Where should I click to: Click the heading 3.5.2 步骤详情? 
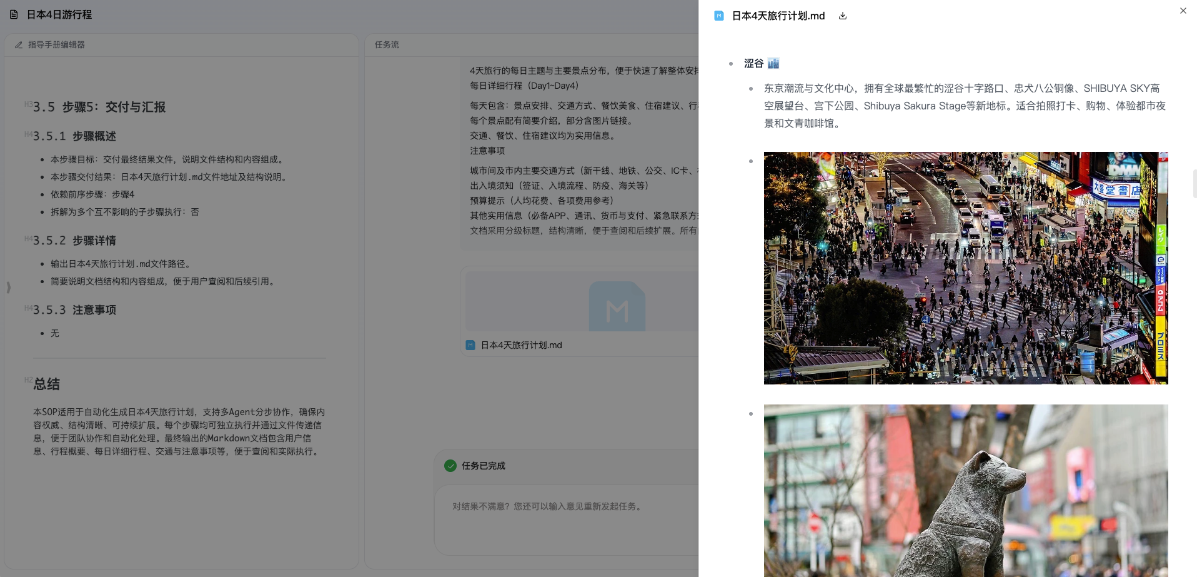point(74,241)
